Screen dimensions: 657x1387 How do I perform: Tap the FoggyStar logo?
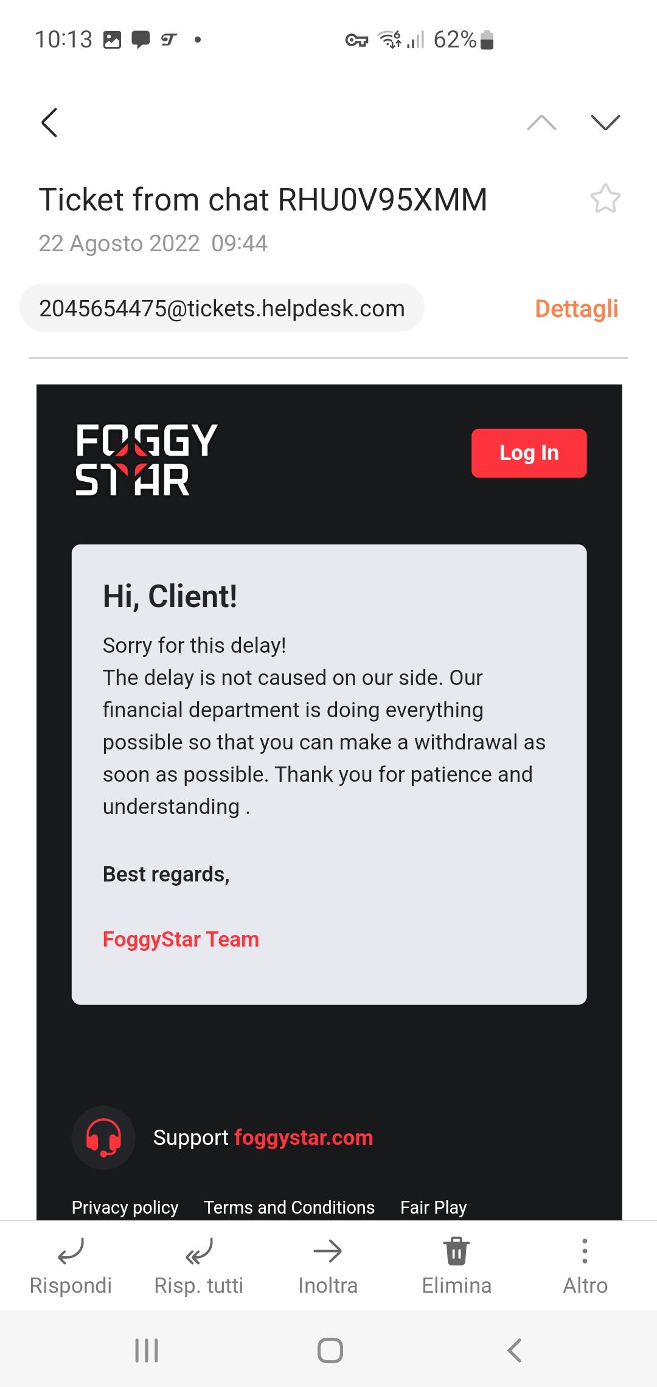147,459
